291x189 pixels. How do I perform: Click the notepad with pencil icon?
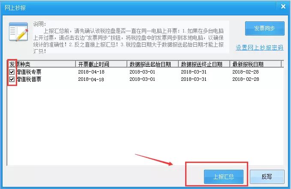[18, 32]
